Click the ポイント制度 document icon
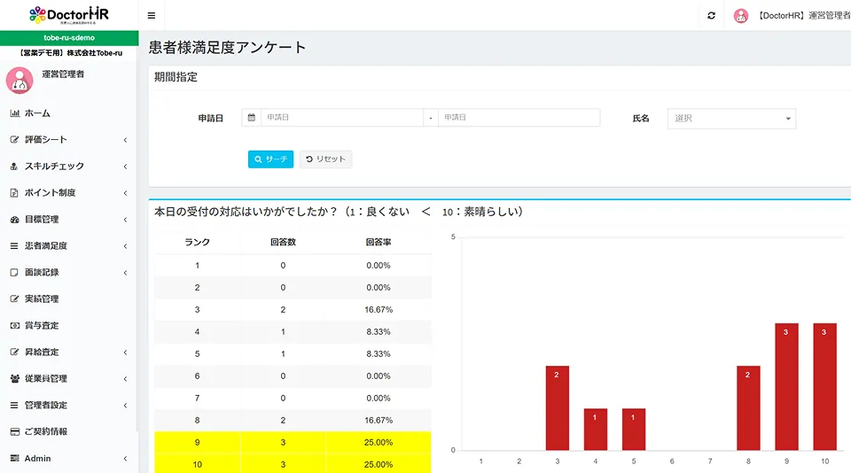Screen dimensions: 851x473 [x=15, y=192]
